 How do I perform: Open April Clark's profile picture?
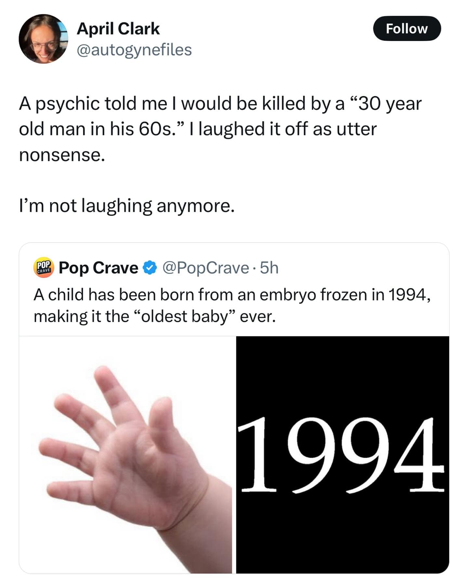pyautogui.click(x=43, y=39)
